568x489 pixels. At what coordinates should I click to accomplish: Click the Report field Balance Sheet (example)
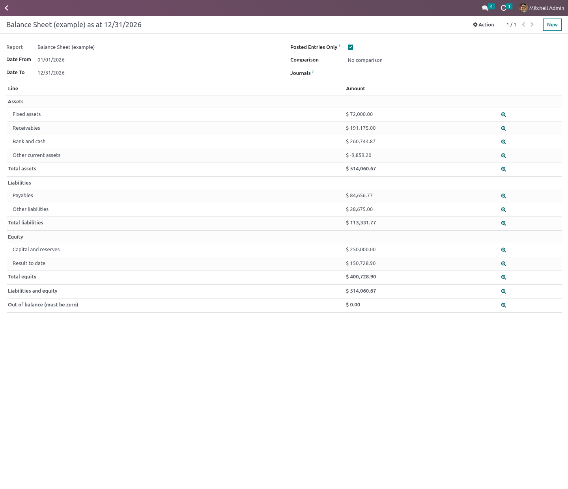[66, 47]
